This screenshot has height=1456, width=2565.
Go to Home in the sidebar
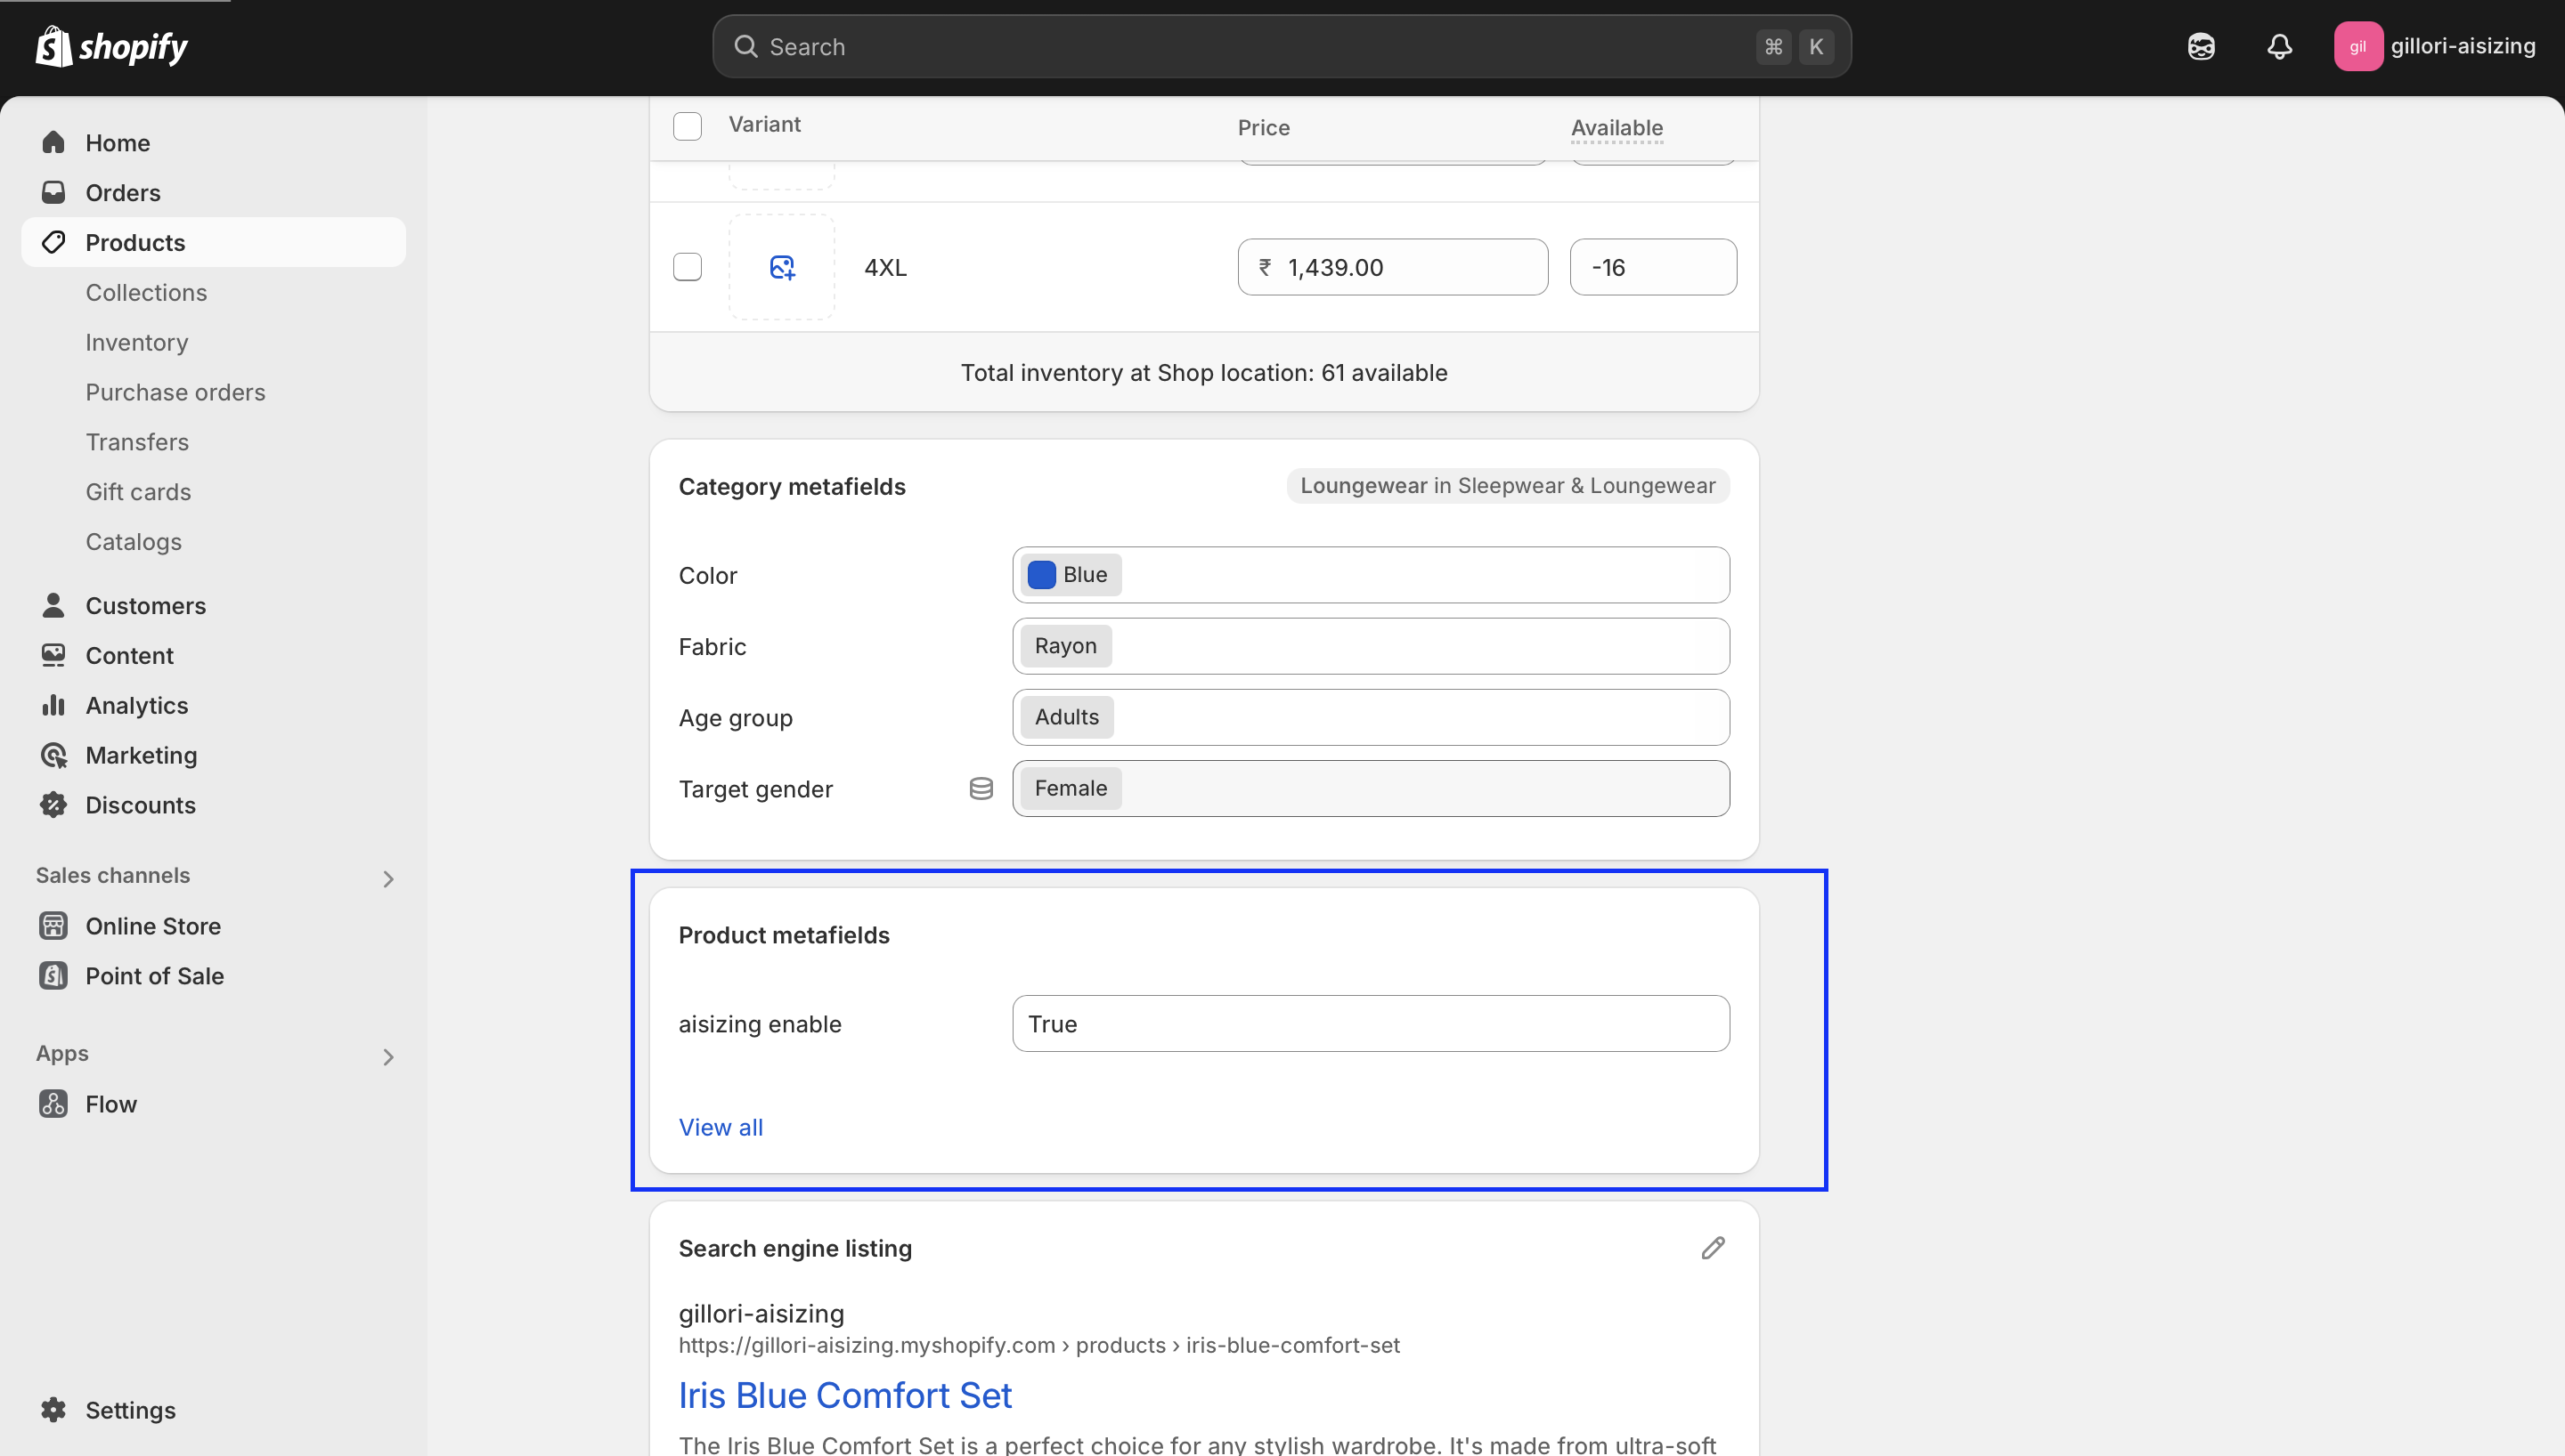[118, 143]
